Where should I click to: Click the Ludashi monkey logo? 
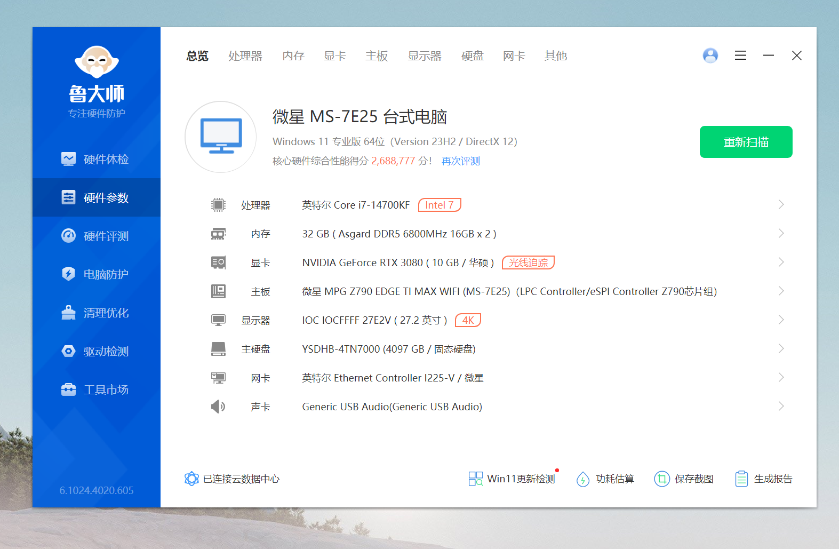(x=97, y=62)
